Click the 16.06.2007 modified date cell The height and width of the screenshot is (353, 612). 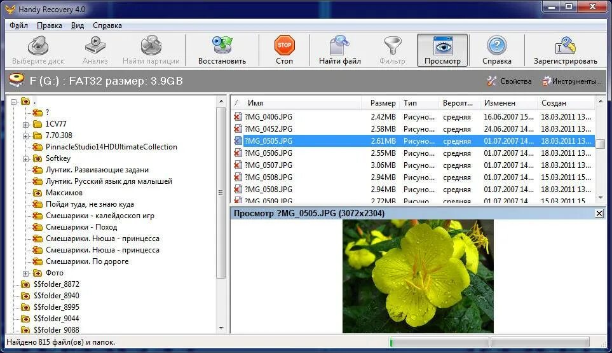point(508,117)
